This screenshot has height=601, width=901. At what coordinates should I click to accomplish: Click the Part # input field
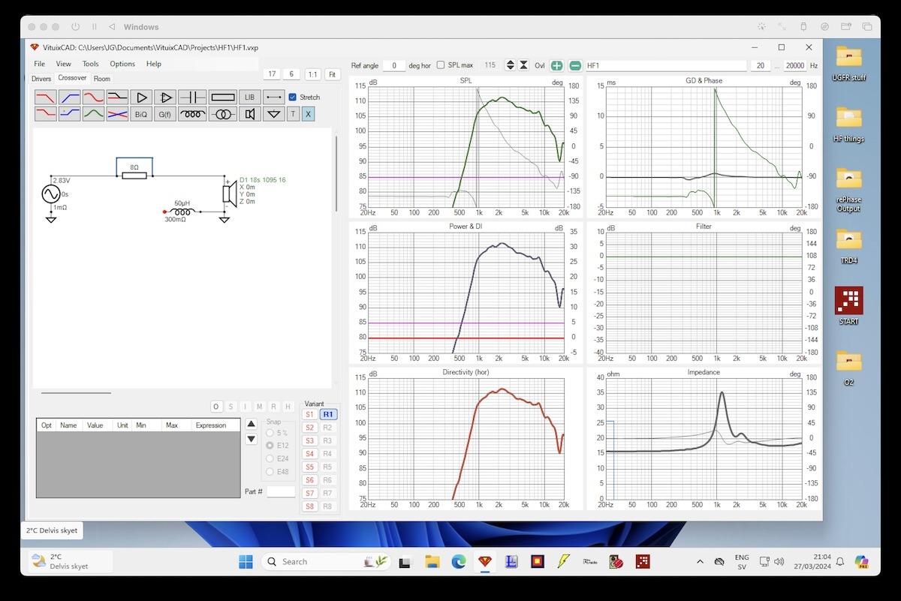pyautogui.click(x=281, y=491)
